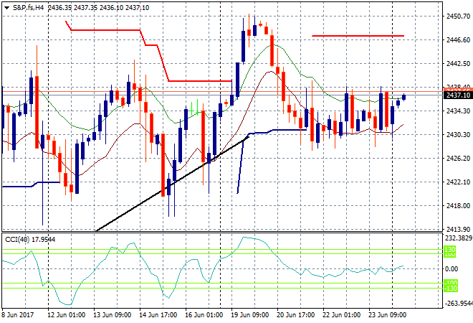Click the 0.00 CCI scale label
Image resolution: width=473 pixels, height=323 pixels.
(451, 269)
